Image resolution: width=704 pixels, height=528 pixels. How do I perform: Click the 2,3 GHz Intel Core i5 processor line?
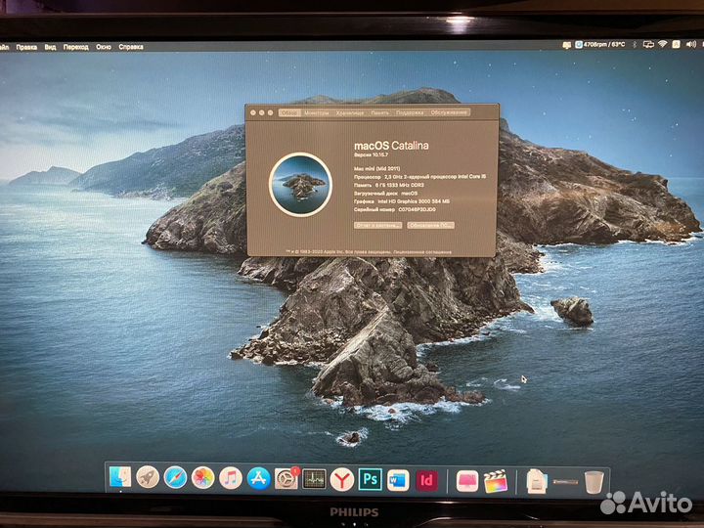pos(419,177)
